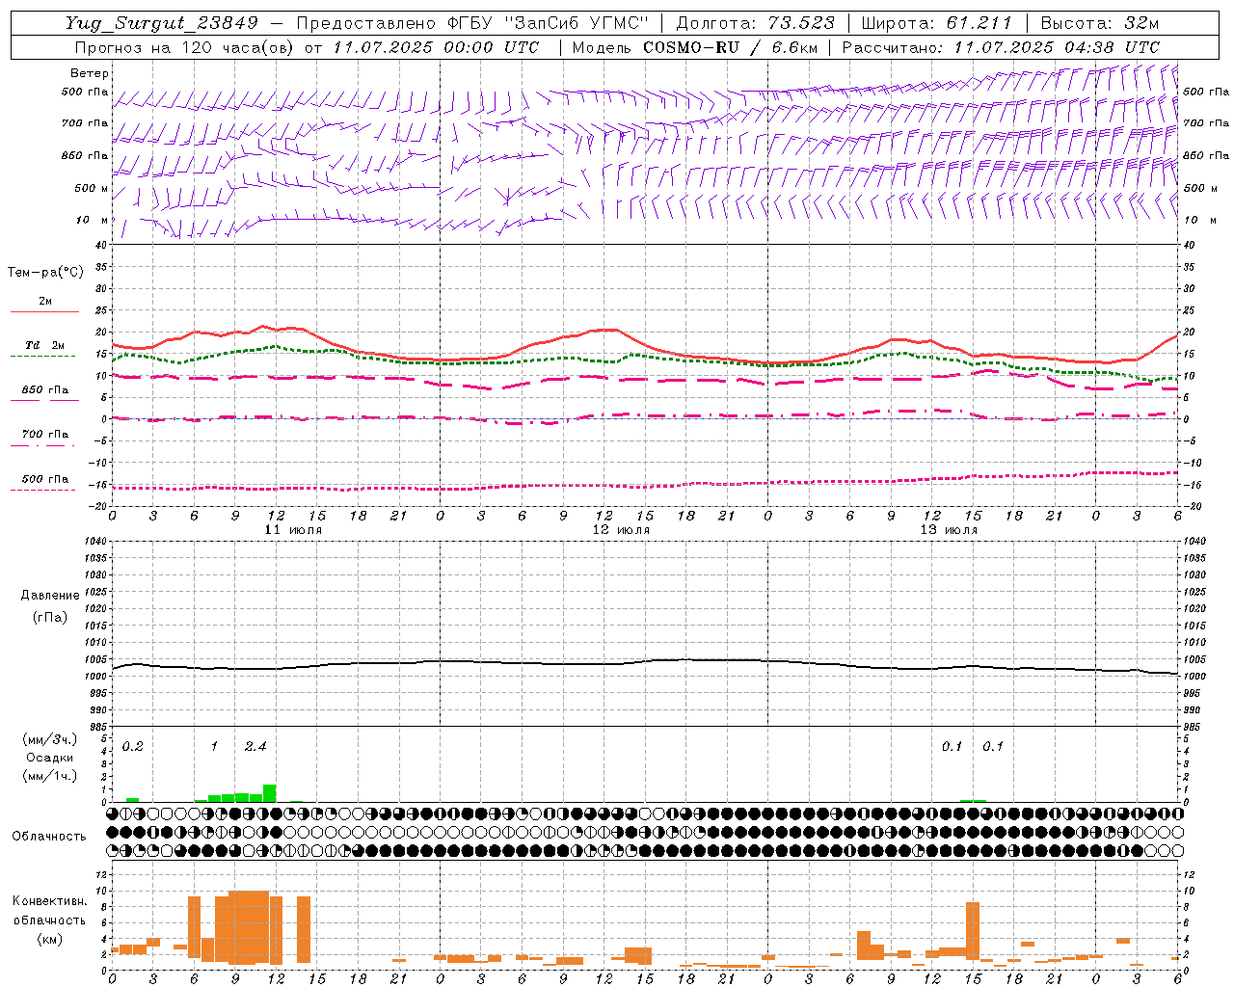Click the 500 гПа dotted legend line

coord(42,490)
